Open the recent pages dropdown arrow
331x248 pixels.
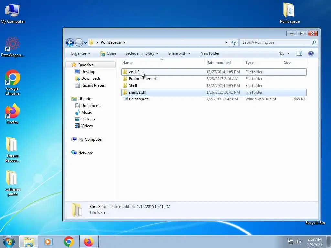(x=85, y=42)
